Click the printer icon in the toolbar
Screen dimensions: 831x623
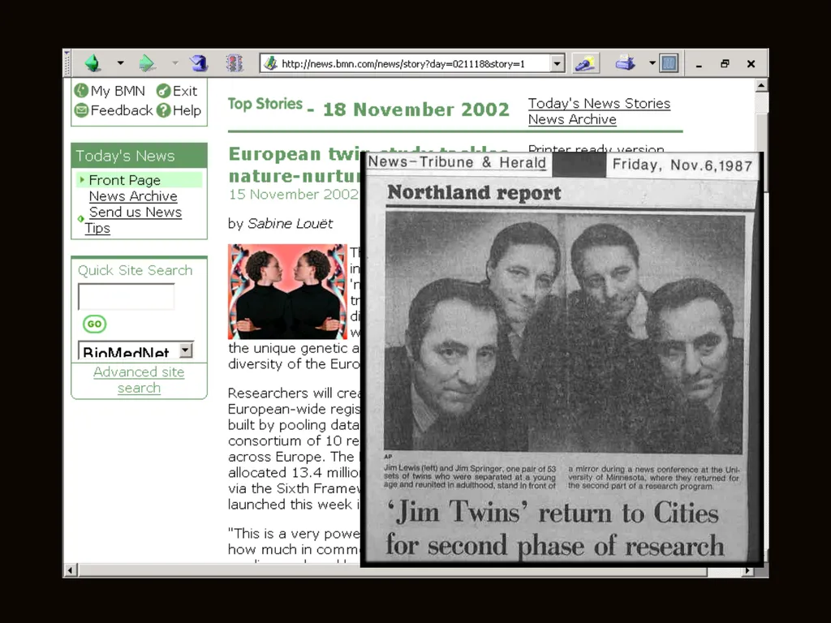coord(626,63)
